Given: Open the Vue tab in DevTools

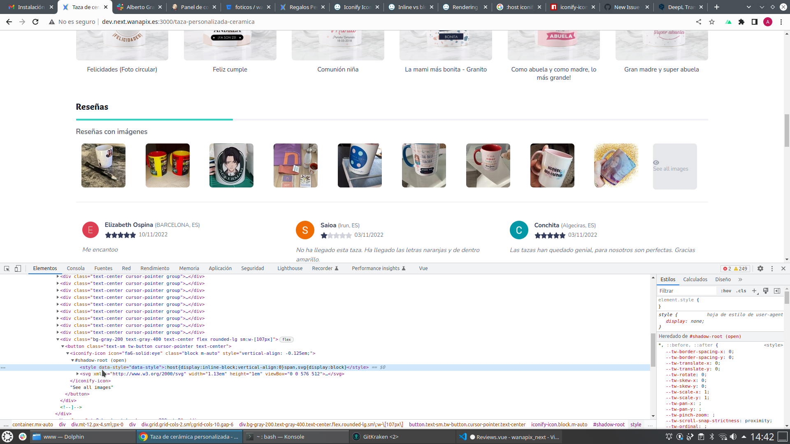Looking at the screenshot, I should (x=423, y=268).
